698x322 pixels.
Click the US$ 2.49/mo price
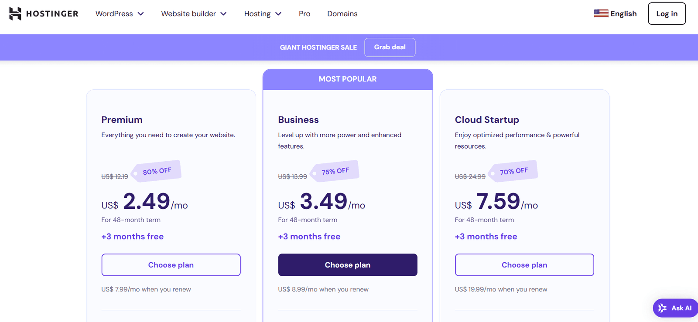(x=144, y=202)
